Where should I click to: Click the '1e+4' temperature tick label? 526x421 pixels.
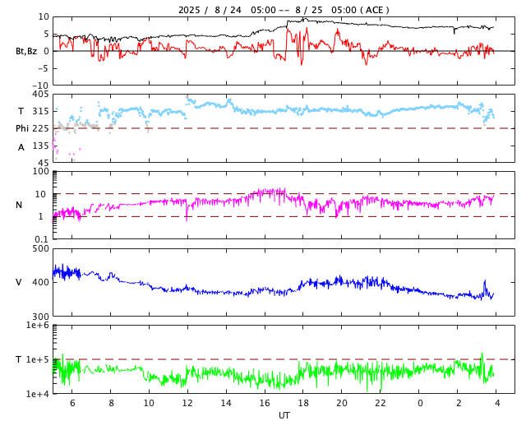tap(37, 394)
